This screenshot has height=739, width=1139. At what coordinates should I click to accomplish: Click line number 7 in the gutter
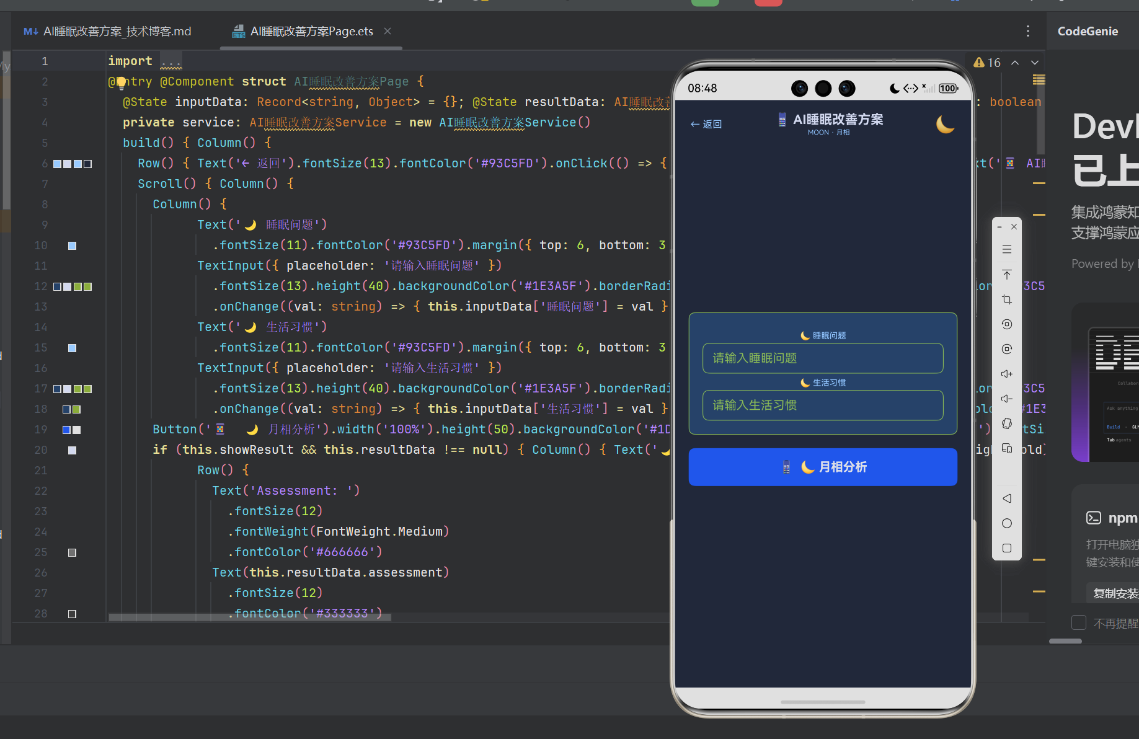[x=45, y=184]
